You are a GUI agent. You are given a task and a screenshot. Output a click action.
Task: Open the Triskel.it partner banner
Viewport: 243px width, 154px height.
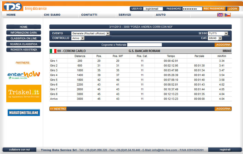(x=24, y=93)
